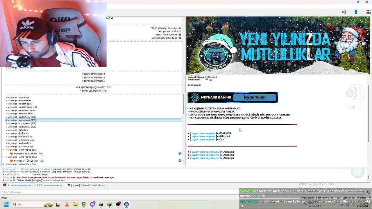Open the 'Çok bulutlu' weather widget on taskbar
Viewport: 372px width, 209px height.
(x=312, y=205)
